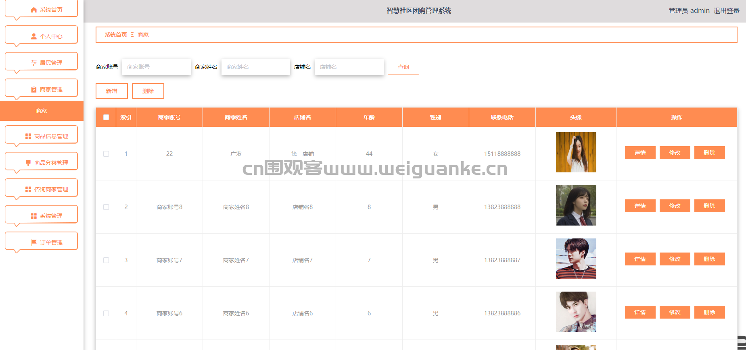
Task: Focus the 店铺名 search input field
Action: click(x=349, y=67)
